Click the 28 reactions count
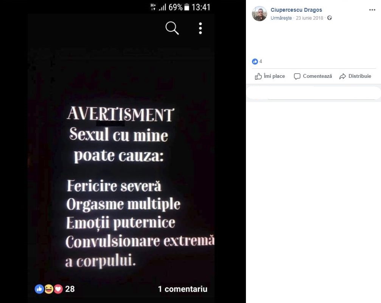 pyautogui.click(x=70, y=289)
